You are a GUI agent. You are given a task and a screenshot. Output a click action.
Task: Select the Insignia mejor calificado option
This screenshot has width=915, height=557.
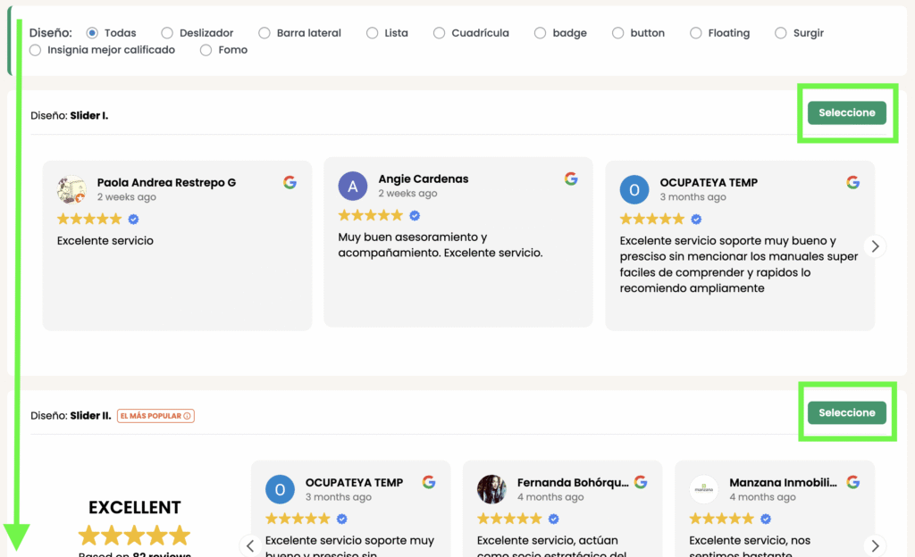34,50
